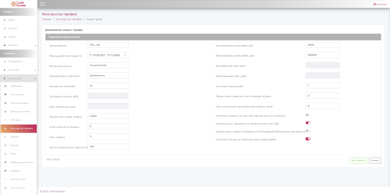
Task: Click the Запрещенные регионы icon
Action: coord(6,162)
